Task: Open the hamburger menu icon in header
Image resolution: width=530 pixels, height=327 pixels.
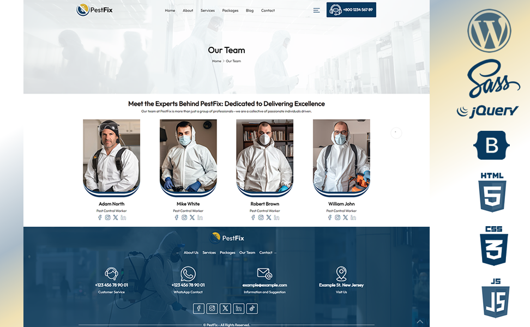Action: 316,10
